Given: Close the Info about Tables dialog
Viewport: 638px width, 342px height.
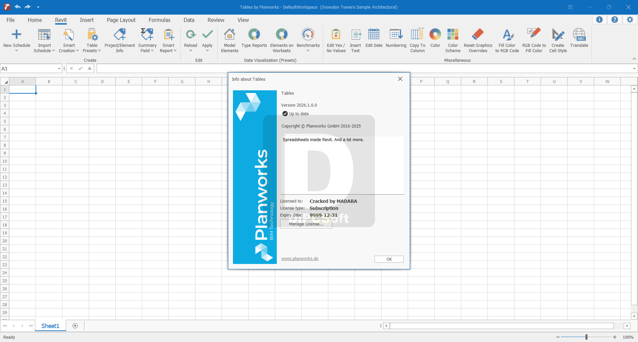Looking at the screenshot, I should click(x=400, y=79).
